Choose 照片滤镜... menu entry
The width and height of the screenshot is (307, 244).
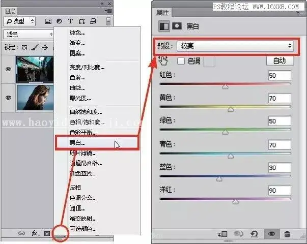click(x=83, y=153)
